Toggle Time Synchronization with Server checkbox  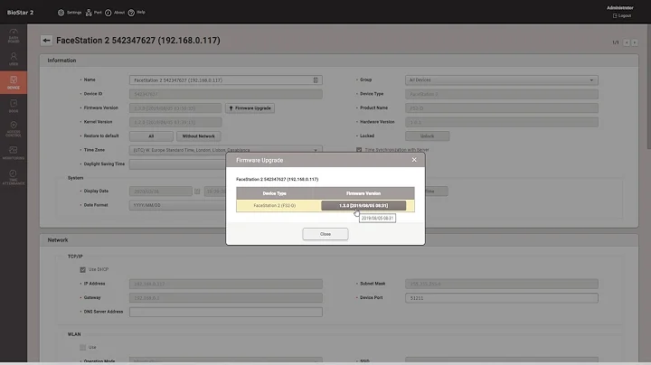[x=359, y=150]
